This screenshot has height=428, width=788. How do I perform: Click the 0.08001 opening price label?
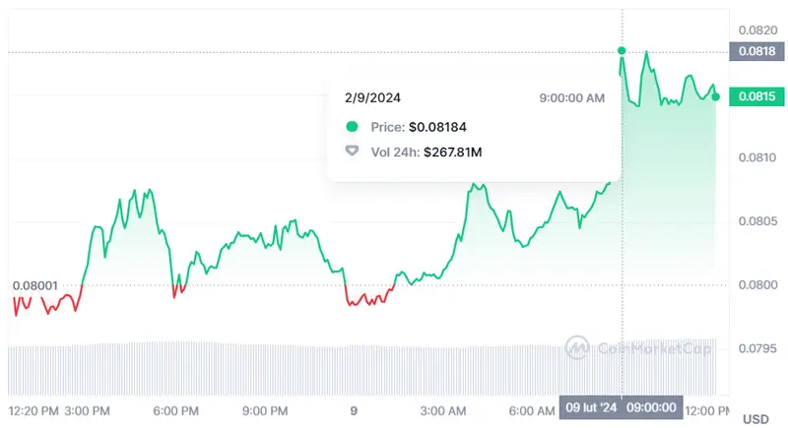[x=35, y=286]
